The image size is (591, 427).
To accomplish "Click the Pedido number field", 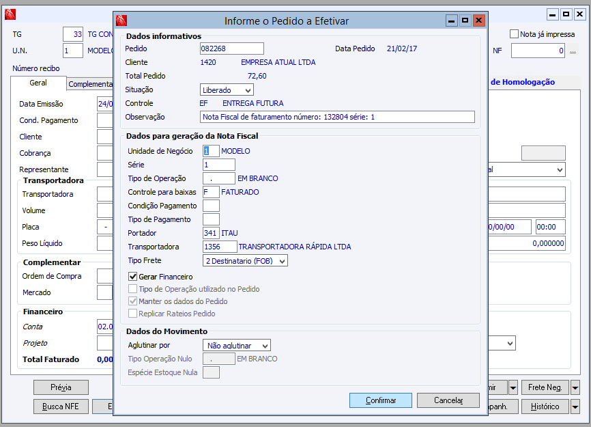I will coord(232,49).
